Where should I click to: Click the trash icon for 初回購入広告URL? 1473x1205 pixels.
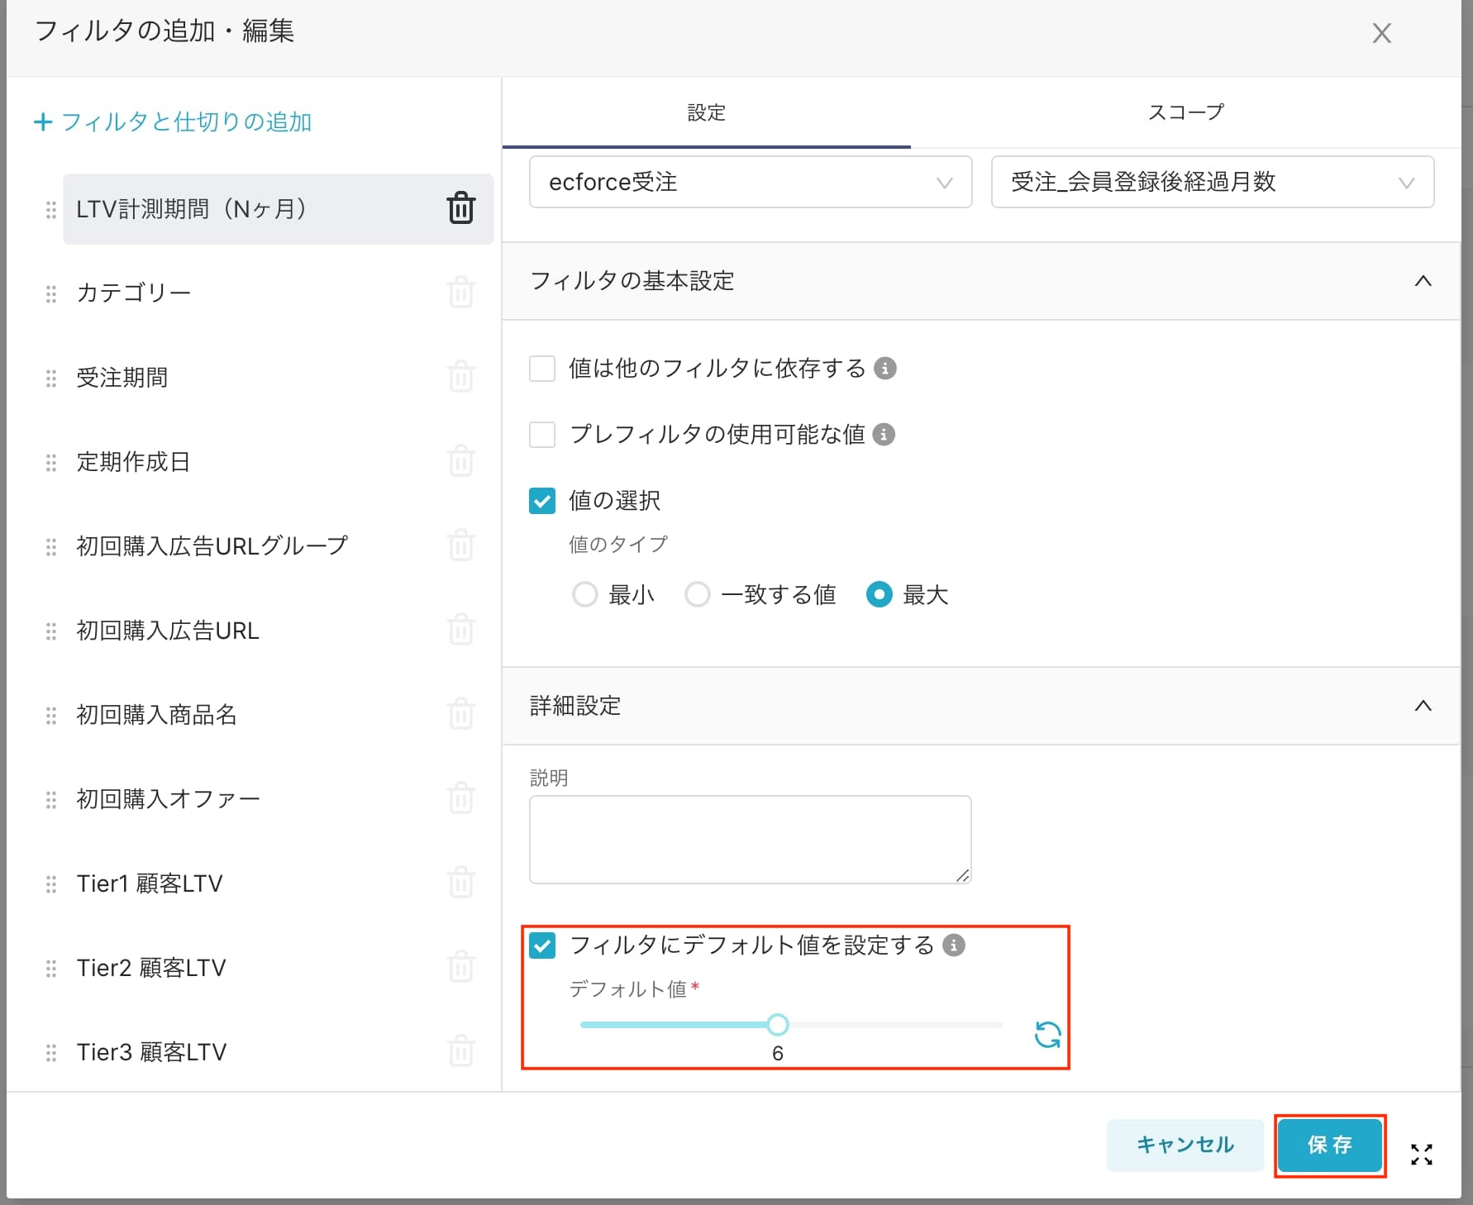(x=461, y=630)
